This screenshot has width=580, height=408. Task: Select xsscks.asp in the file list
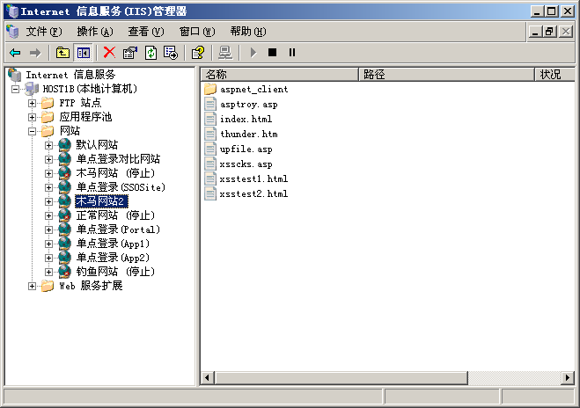[246, 164]
